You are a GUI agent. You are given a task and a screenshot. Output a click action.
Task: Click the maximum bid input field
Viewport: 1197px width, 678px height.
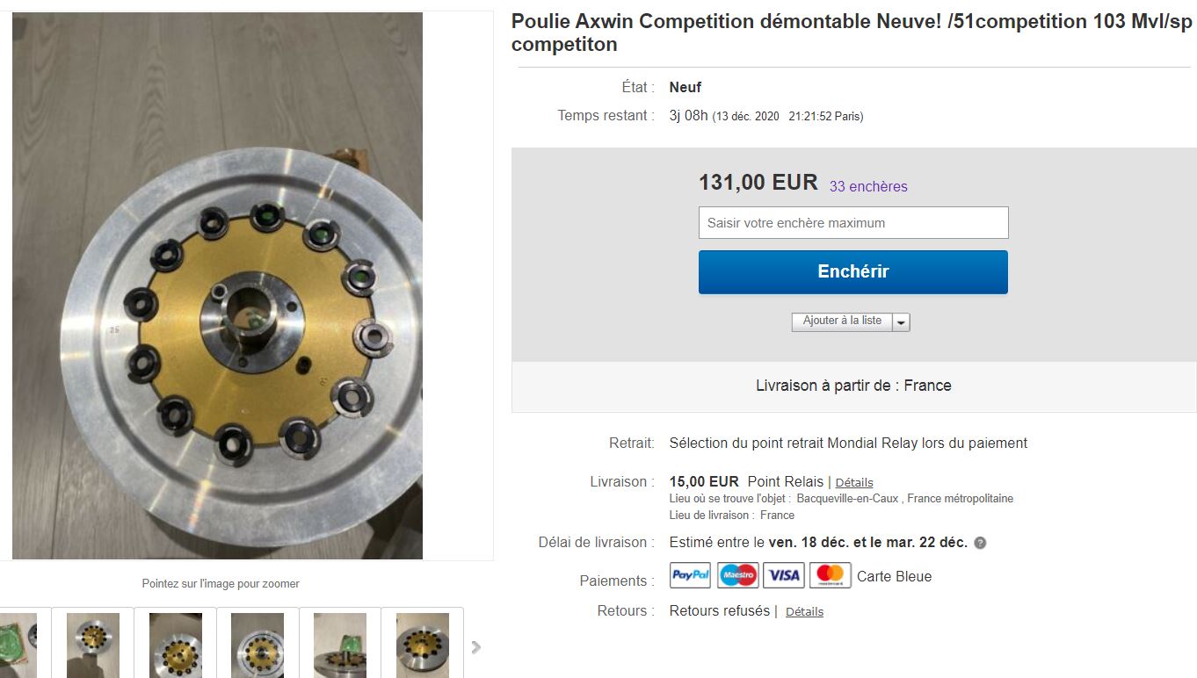852,223
